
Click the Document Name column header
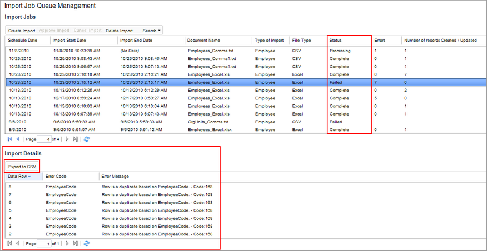[203, 41]
